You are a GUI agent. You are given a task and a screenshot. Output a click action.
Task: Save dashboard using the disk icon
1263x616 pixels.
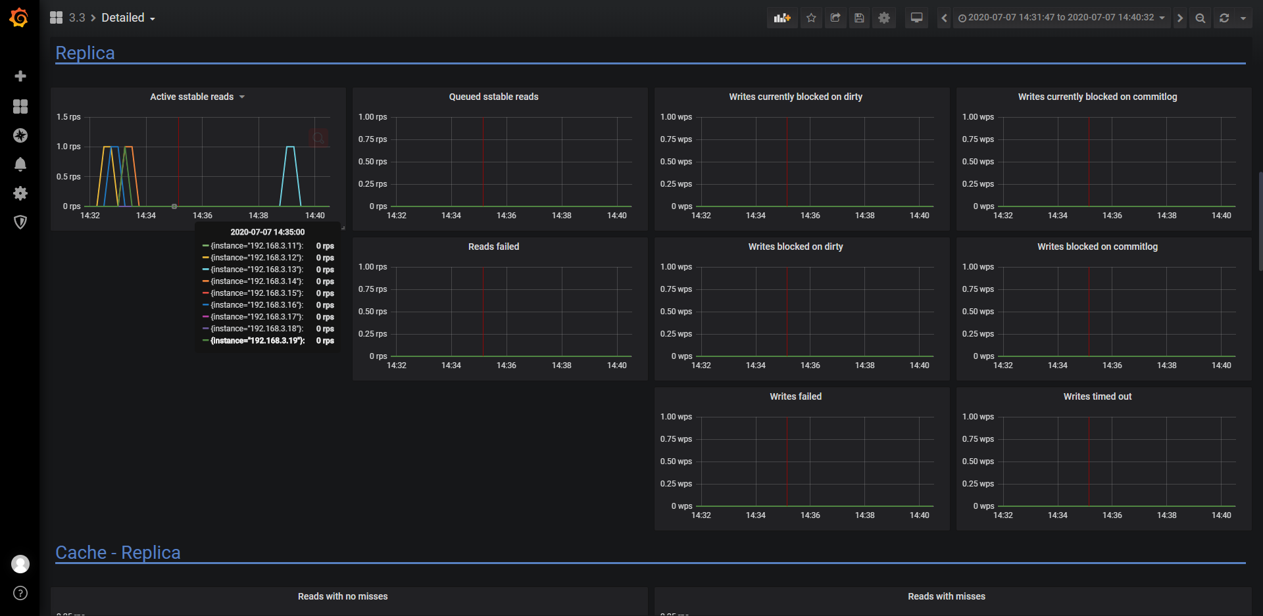859,18
